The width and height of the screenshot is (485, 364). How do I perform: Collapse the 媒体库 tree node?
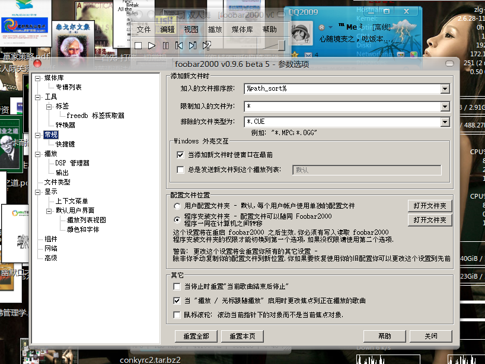coord(38,78)
